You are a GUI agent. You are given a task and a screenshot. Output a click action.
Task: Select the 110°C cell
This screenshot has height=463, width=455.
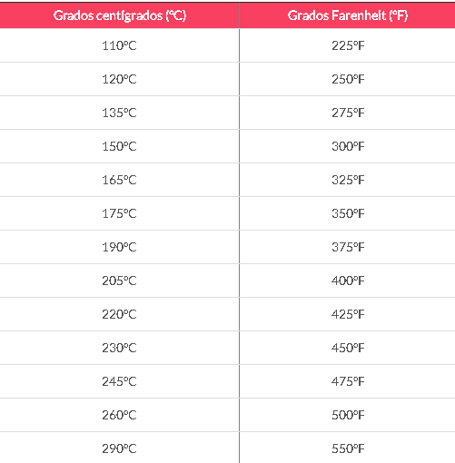pos(120,45)
